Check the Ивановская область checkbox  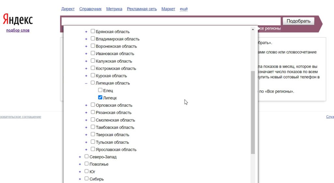click(93, 53)
